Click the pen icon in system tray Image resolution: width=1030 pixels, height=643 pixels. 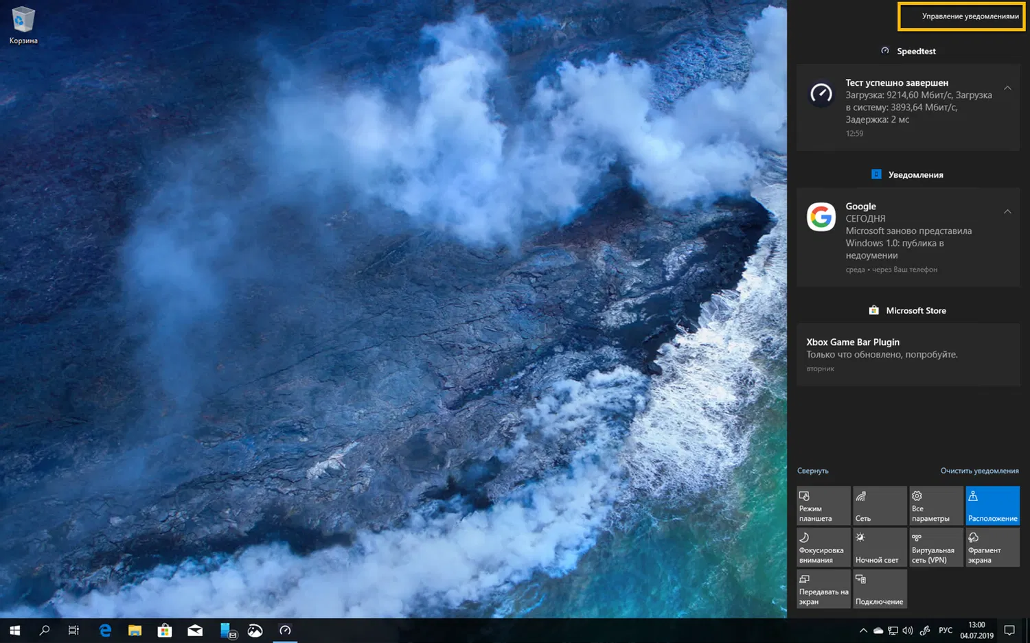pos(925,631)
